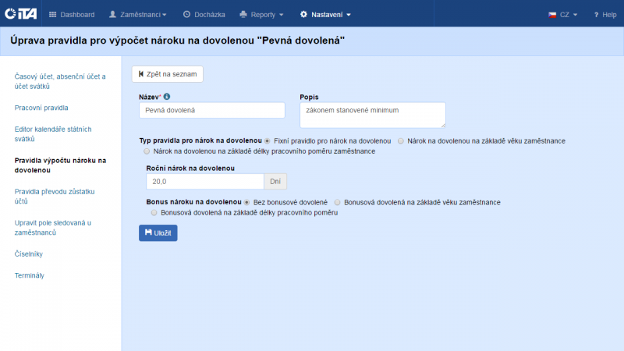The width and height of the screenshot is (624, 351).
Task: Select Bonusová dovolená na základě věku zaměstnance
Action: (337, 202)
